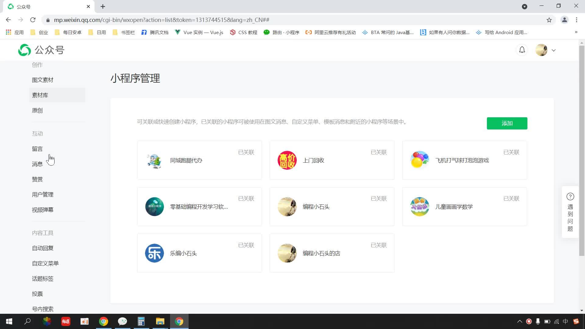Open 自定义菜单 in the sidebar
Screen dimensions: 585x329
45,263
